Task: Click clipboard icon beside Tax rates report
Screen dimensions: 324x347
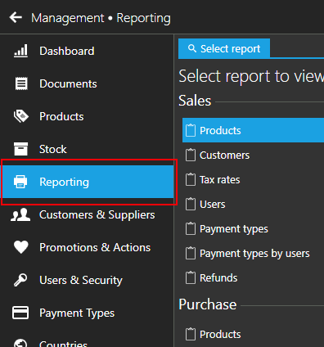Action: (191, 179)
